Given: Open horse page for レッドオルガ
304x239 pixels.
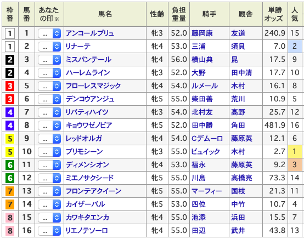Looking at the screenshot, I should pyautogui.click(x=84, y=139).
